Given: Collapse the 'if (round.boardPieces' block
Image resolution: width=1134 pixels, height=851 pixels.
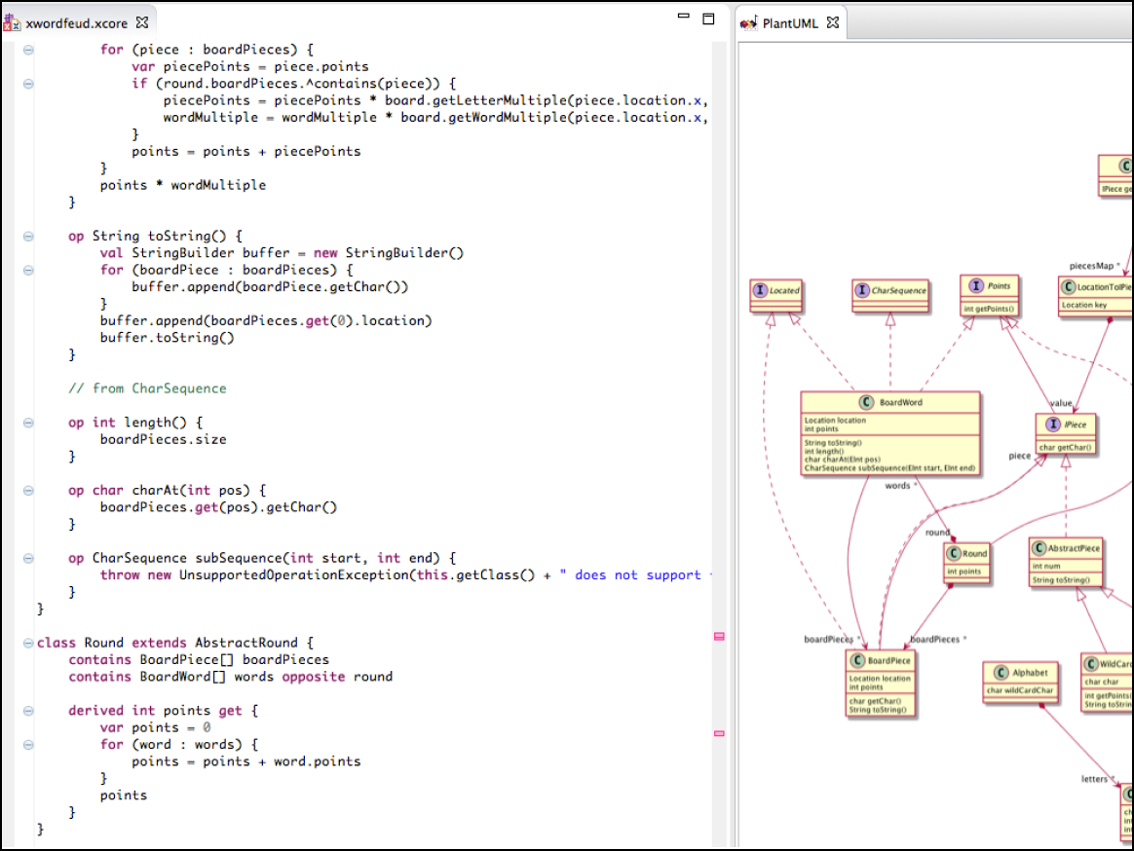Looking at the screenshot, I should click(x=28, y=84).
